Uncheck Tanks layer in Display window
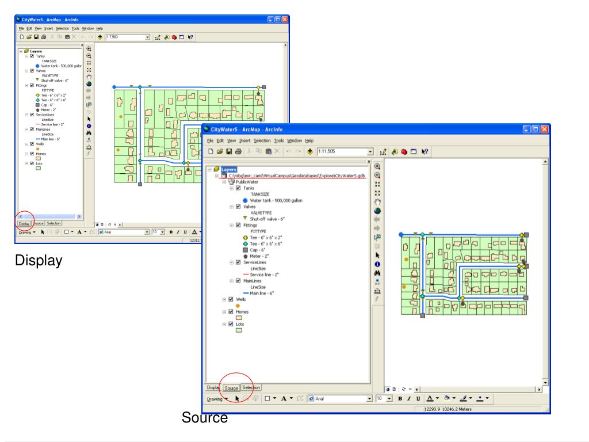The height and width of the screenshot is (442, 589). 32,56
